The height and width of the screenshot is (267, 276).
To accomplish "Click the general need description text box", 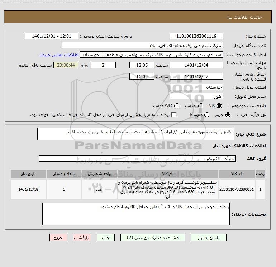I will point(136,134).
